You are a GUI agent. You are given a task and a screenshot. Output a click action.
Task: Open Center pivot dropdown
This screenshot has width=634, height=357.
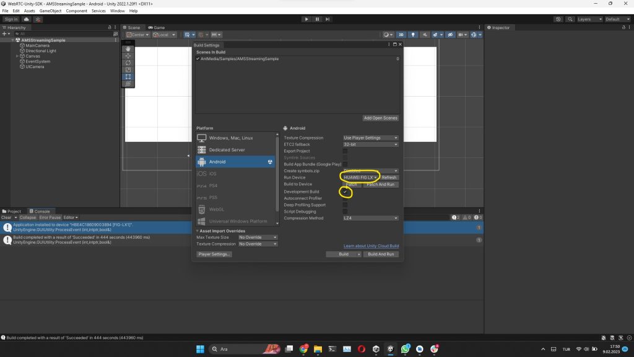(137, 35)
